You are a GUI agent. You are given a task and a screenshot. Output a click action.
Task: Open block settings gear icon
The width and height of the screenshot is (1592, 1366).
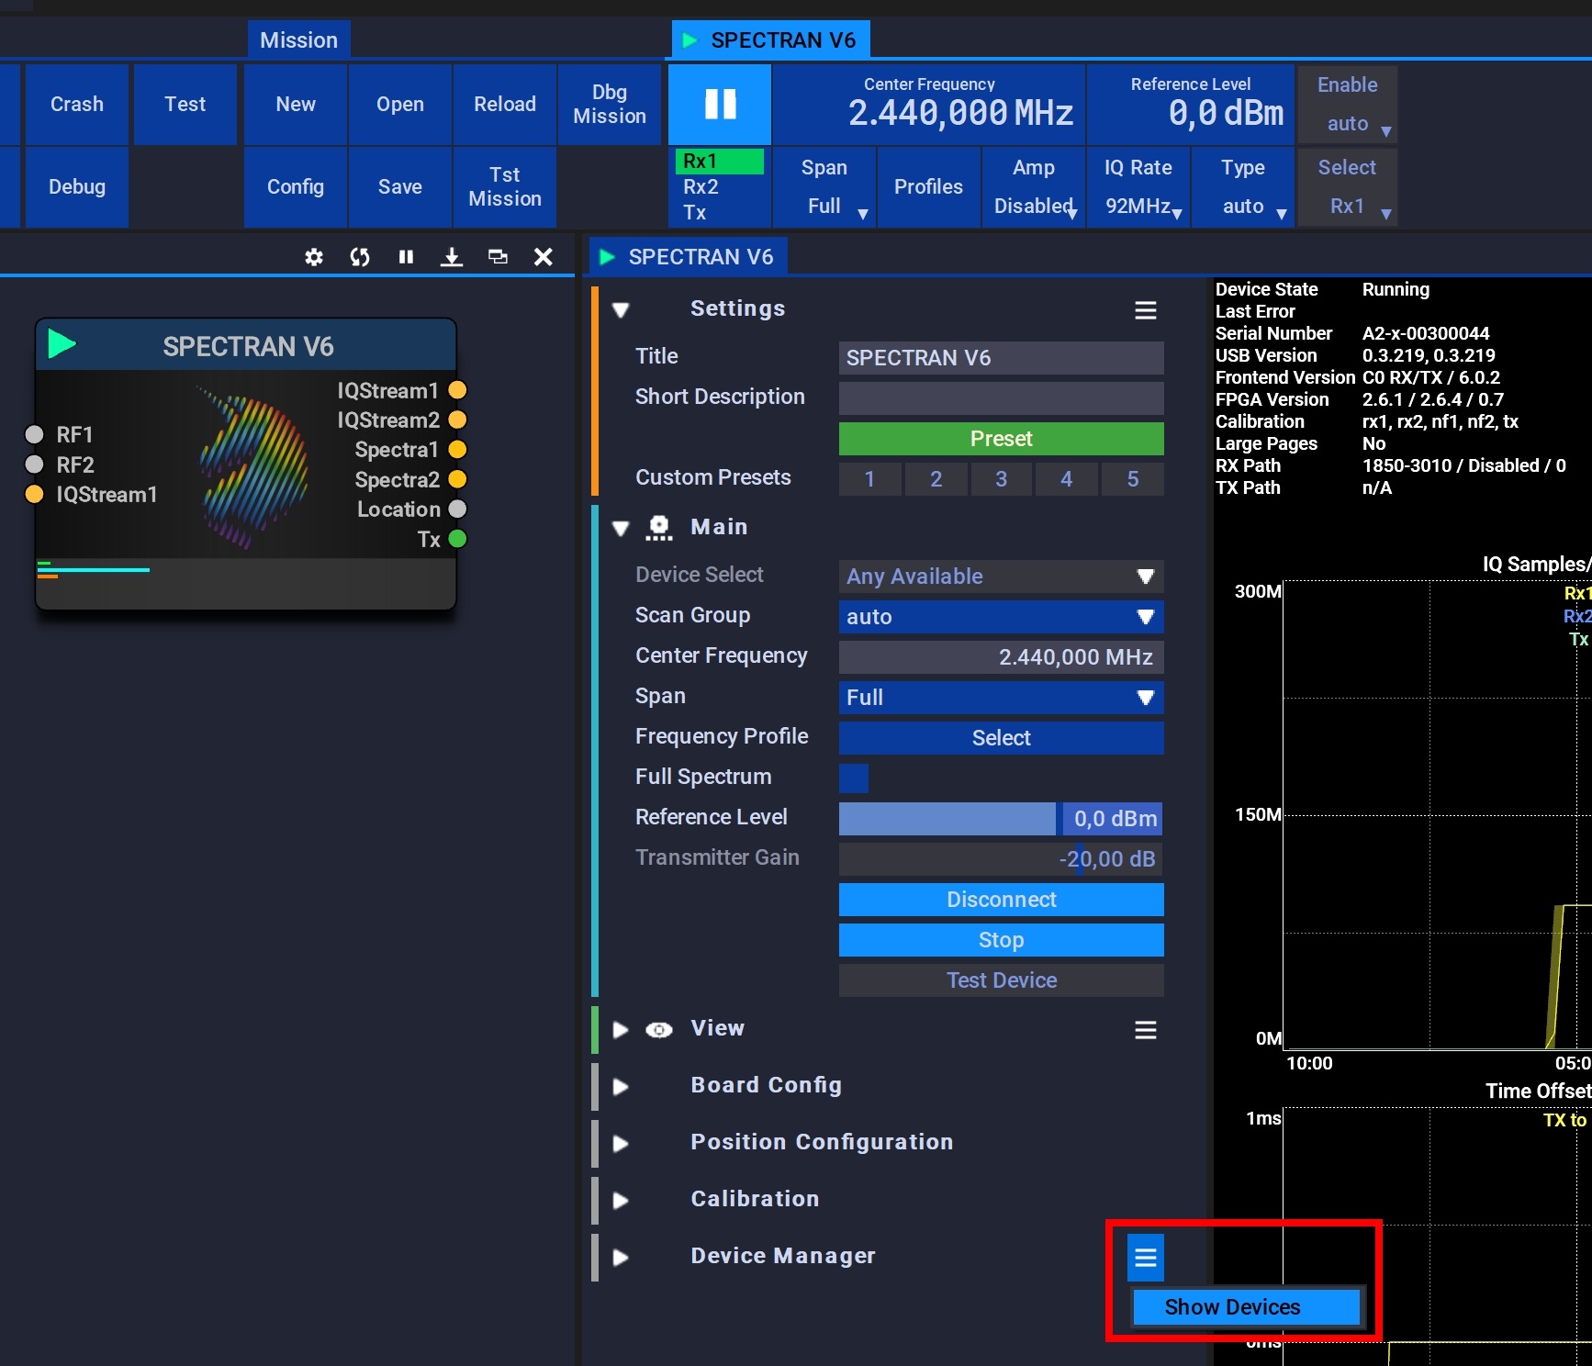click(x=314, y=257)
